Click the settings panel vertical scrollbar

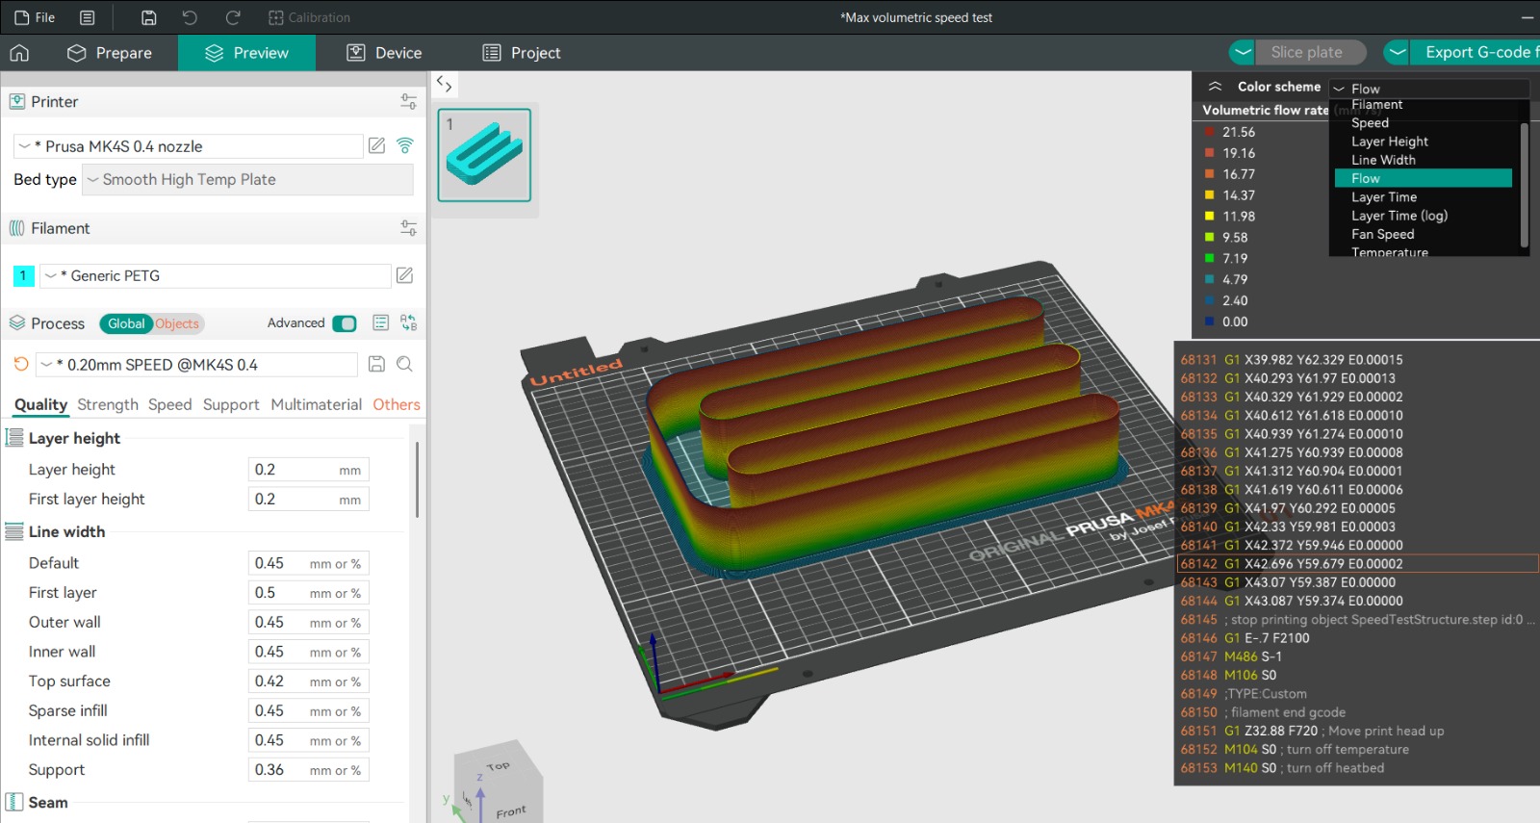417,479
